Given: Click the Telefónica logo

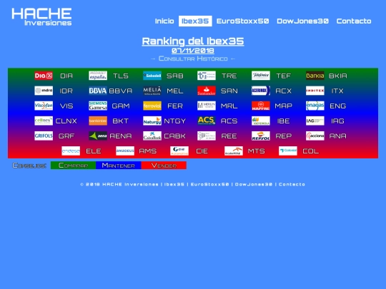Looking at the screenshot, I should click(261, 76).
